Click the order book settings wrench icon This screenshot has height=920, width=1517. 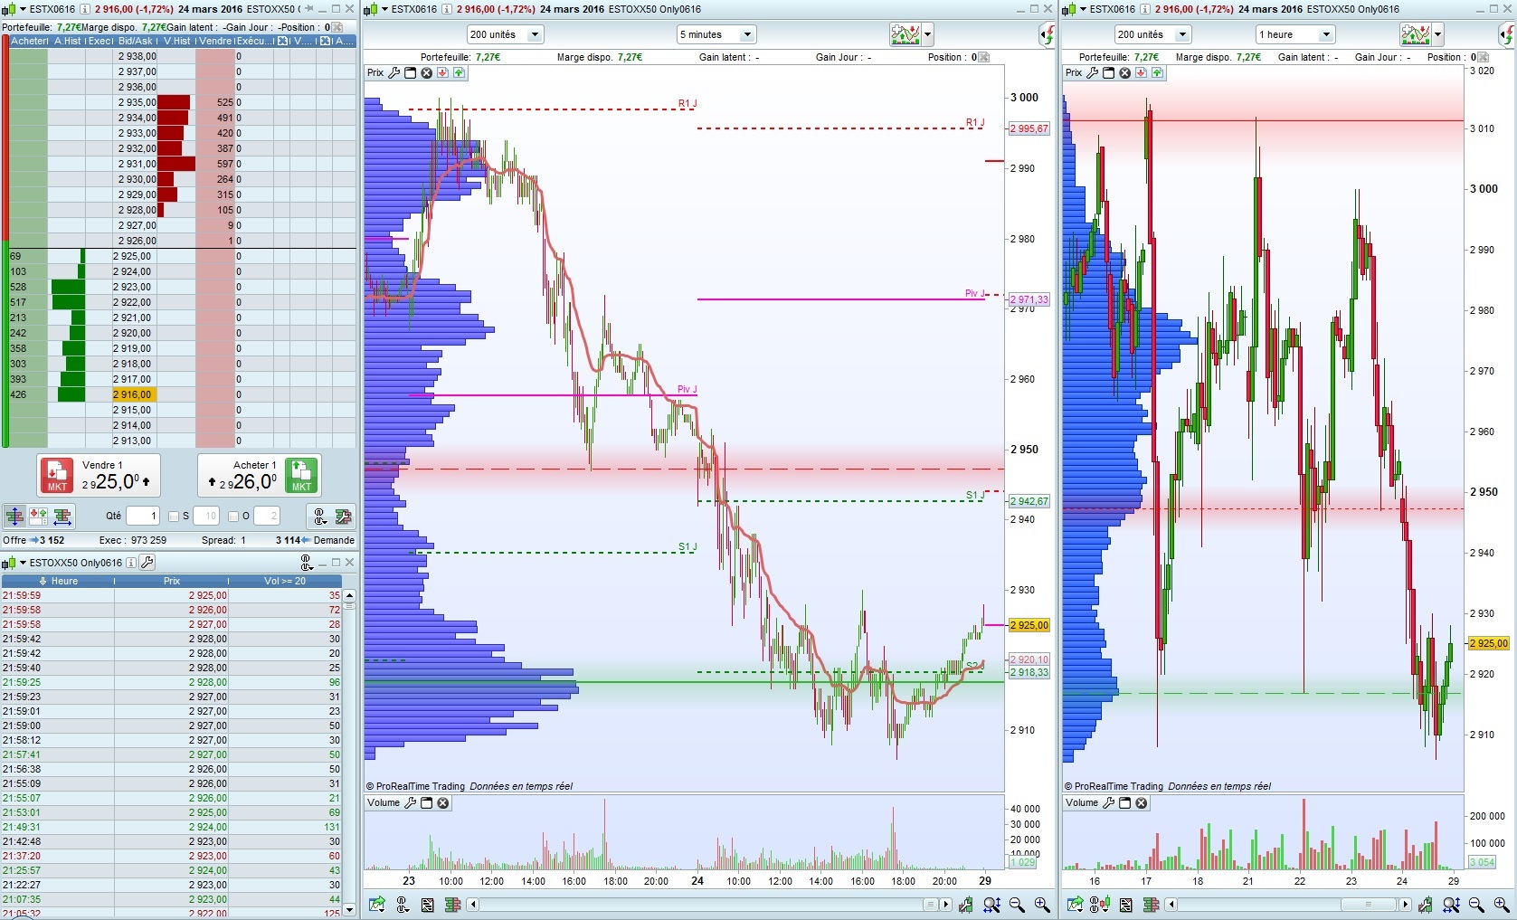click(x=343, y=517)
